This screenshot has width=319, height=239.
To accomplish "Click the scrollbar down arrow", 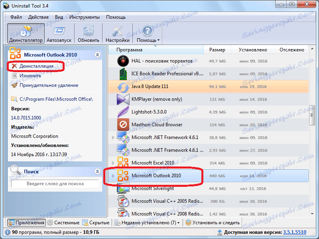I will (x=312, y=214).
